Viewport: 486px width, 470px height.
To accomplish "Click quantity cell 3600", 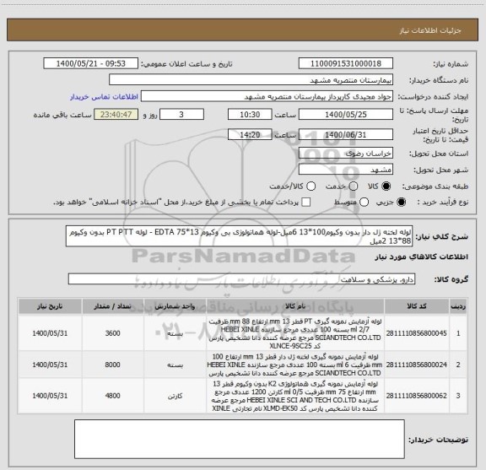I will tap(113, 333).
